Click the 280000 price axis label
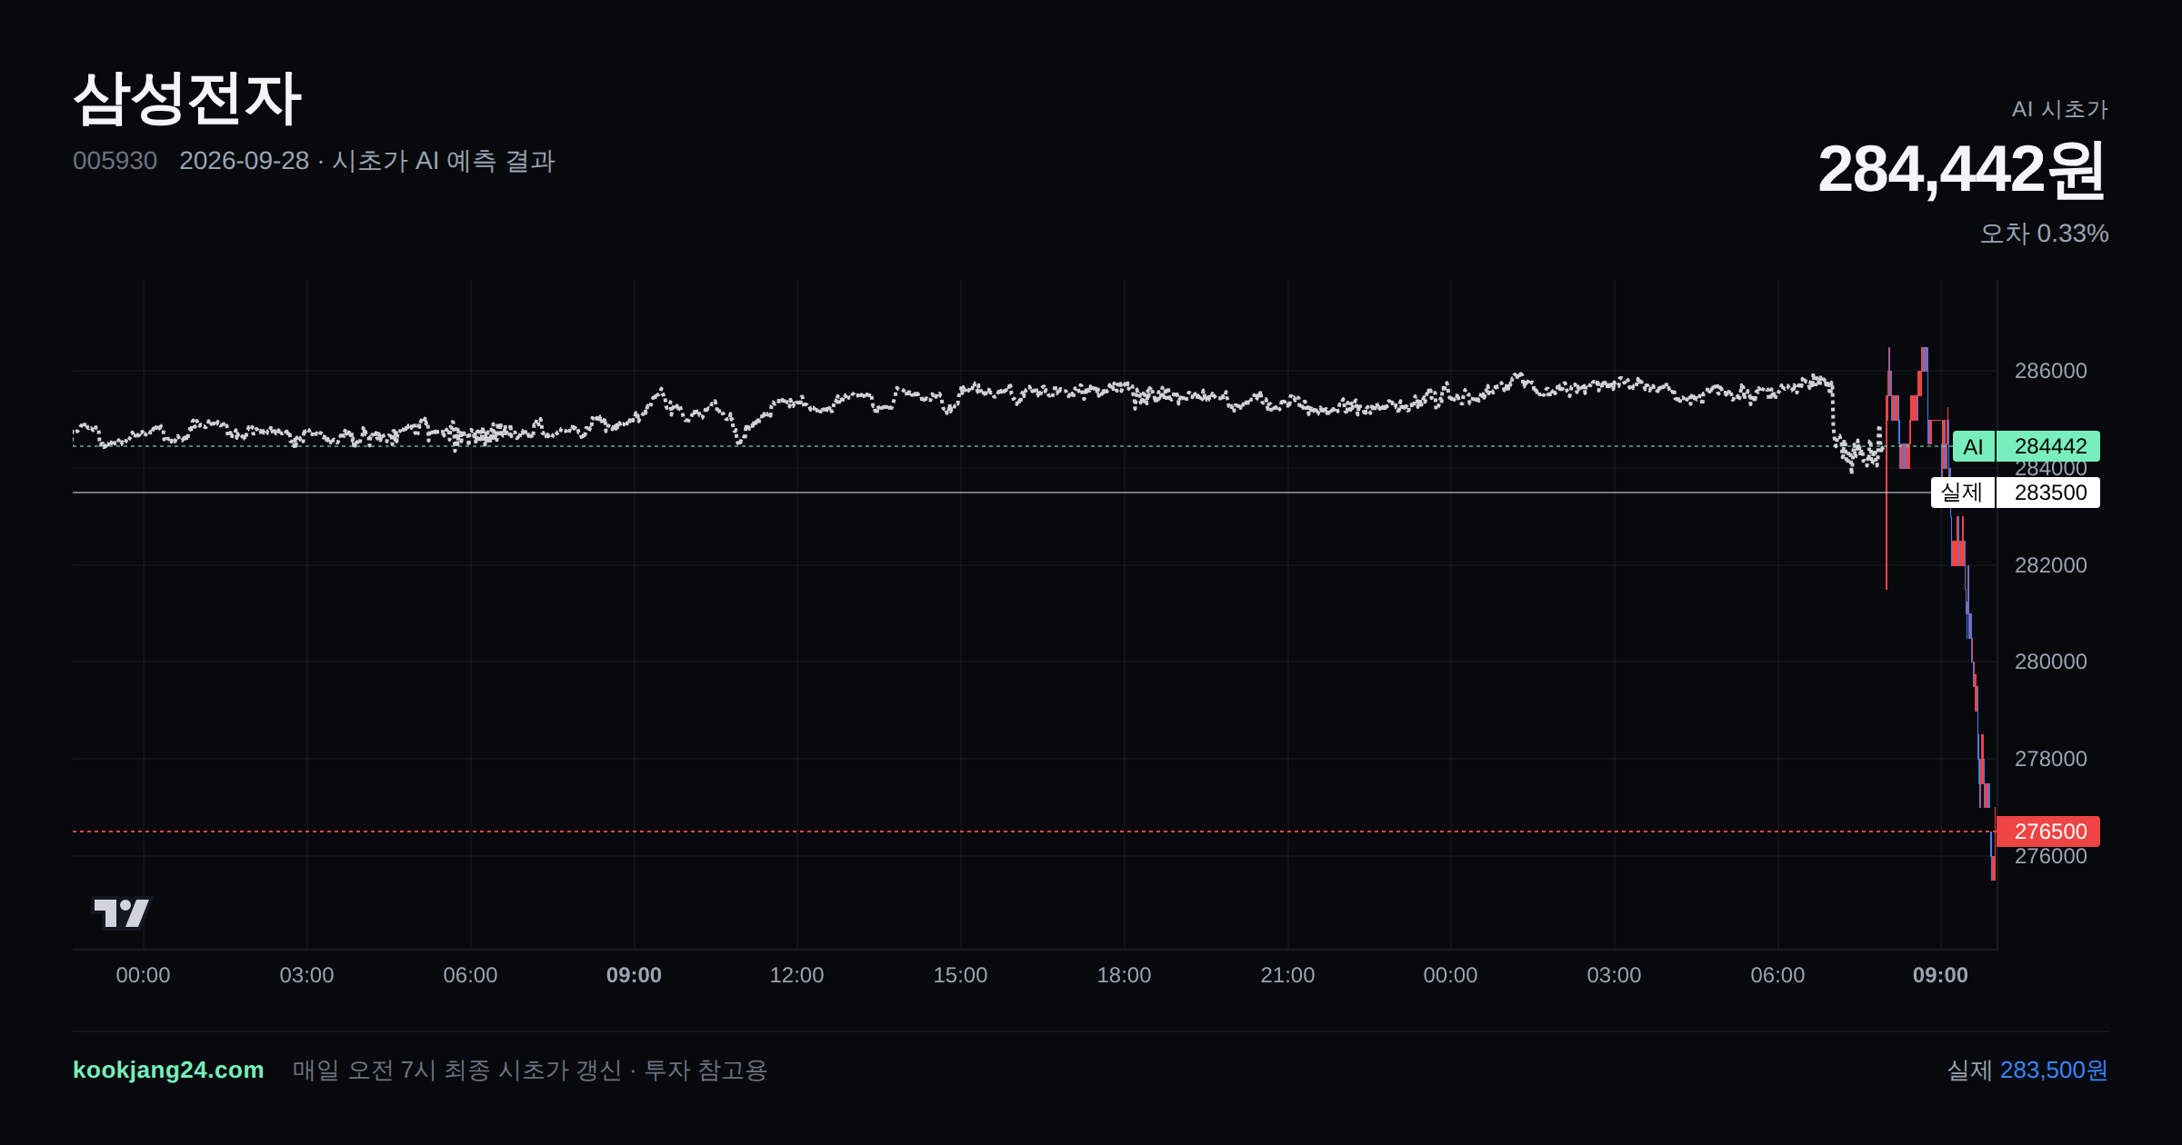 pos(2050,662)
